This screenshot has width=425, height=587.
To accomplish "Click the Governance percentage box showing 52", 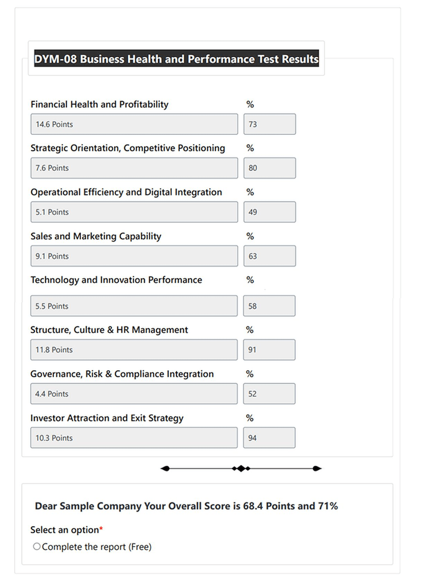I will coord(269,394).
